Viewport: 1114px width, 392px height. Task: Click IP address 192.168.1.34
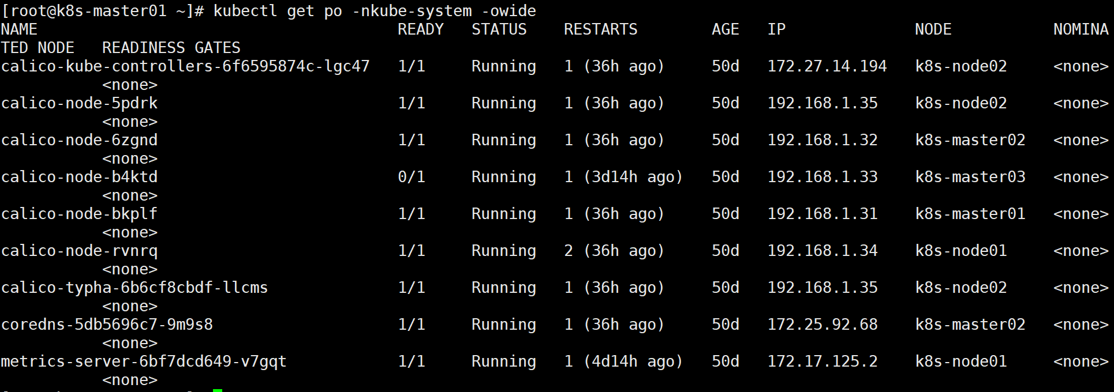coord(823,251)
